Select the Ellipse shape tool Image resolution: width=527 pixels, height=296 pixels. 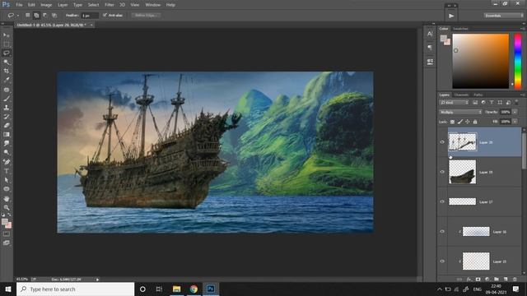point(7,189)
